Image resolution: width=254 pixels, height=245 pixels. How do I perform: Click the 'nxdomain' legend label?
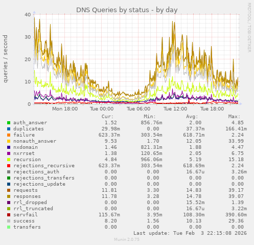26,147
